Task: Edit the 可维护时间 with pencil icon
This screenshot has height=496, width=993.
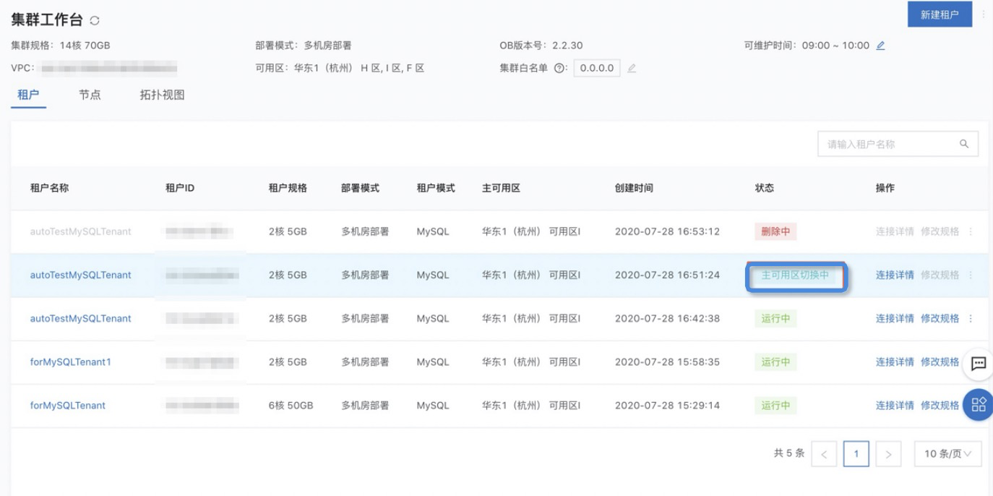Action: point(880,46)
